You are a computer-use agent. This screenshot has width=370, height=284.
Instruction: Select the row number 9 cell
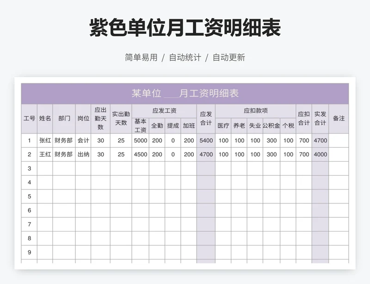[29, 252]
